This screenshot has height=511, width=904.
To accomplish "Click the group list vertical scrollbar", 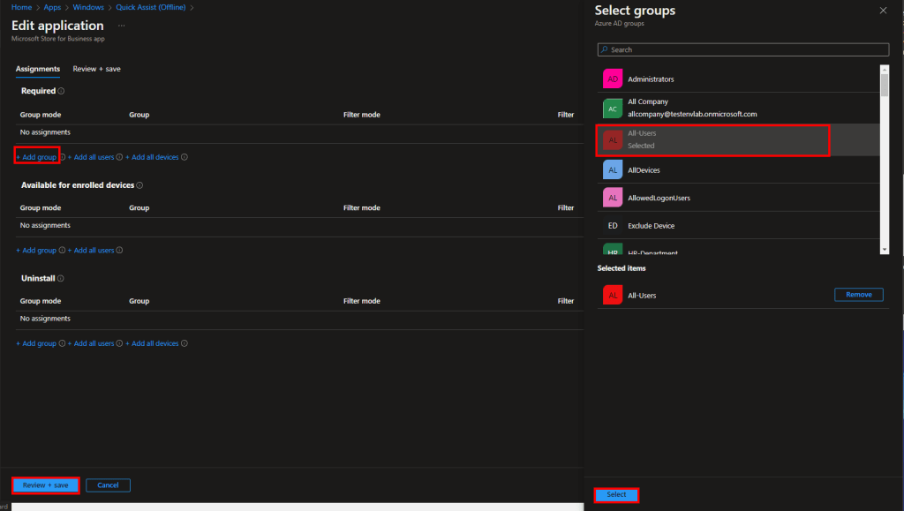I will (x=885, y=84).
